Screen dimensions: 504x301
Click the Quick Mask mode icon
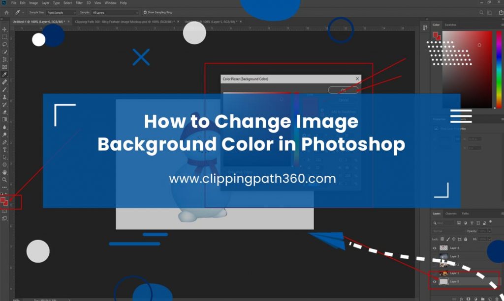[4, 211]
